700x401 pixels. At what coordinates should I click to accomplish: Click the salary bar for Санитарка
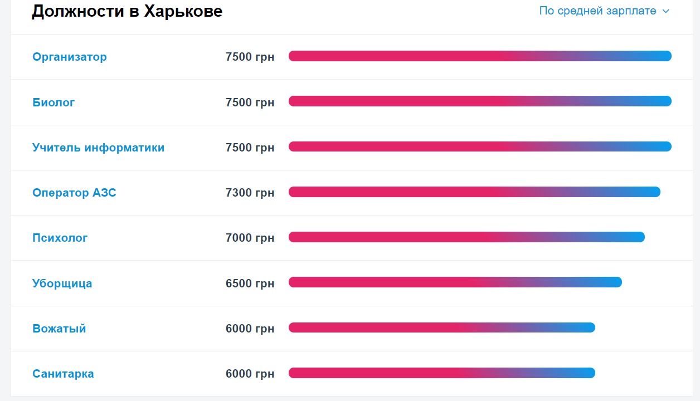[x=440, y=373]
